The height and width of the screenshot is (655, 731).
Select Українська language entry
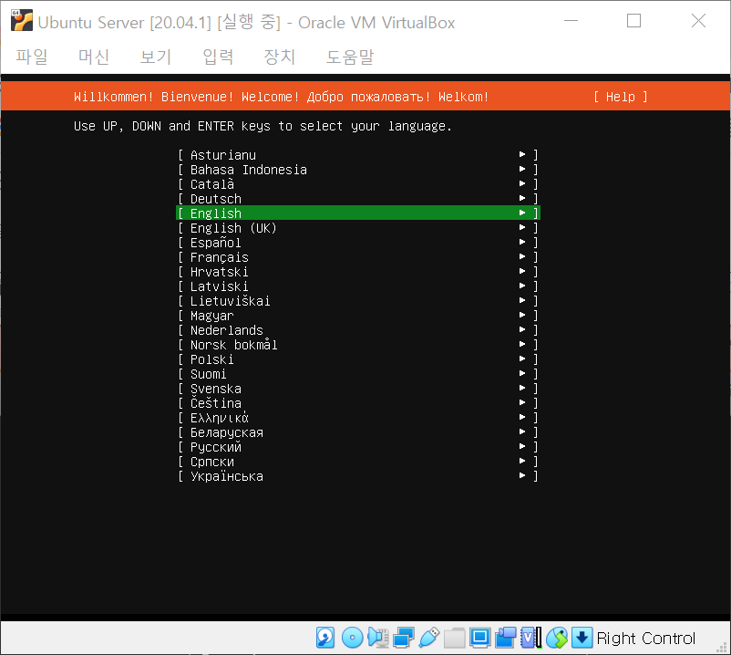358,476
